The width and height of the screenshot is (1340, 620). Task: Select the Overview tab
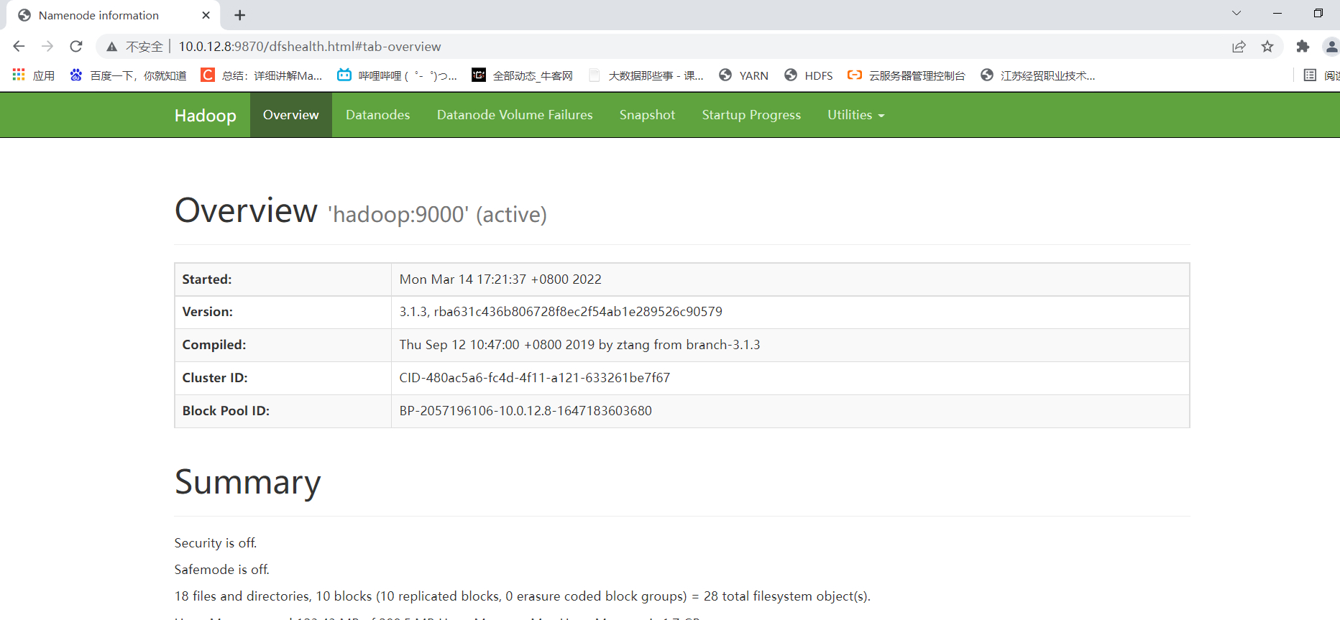coord(290,115)
